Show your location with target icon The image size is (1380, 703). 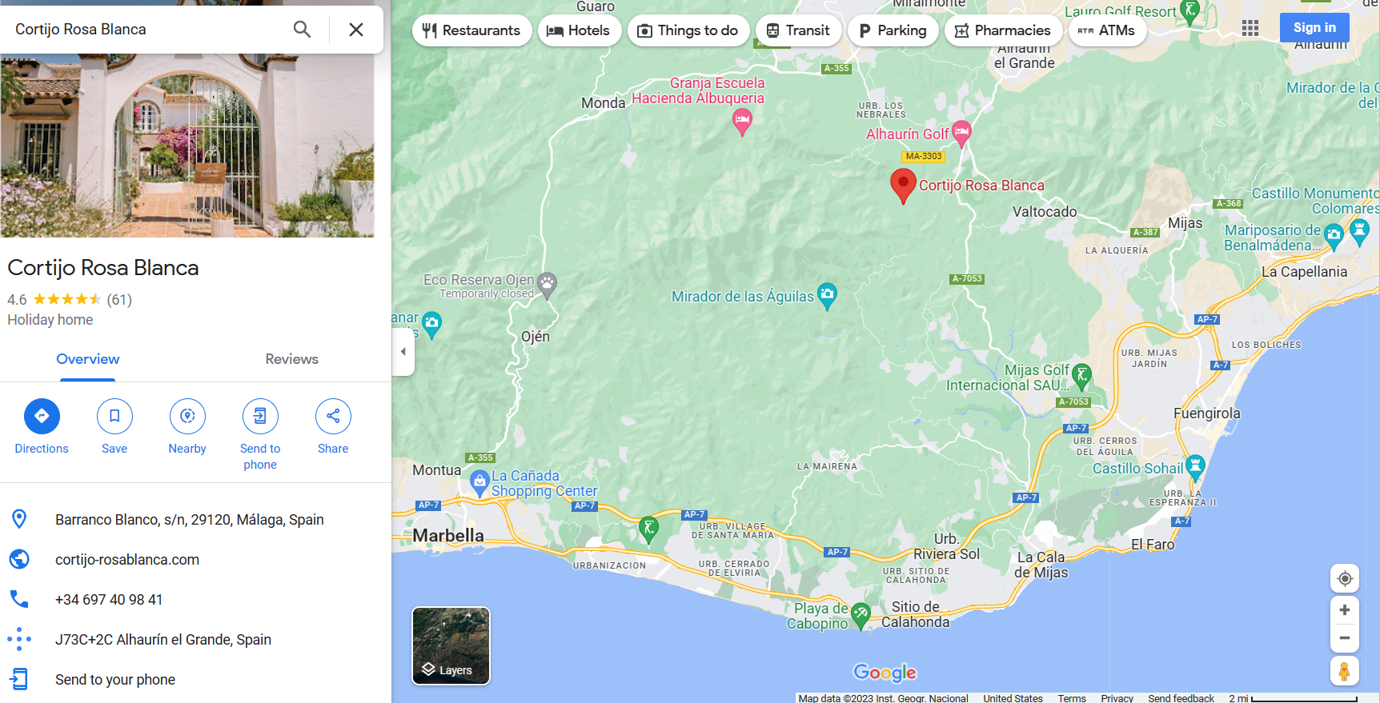click(1345, 578)
